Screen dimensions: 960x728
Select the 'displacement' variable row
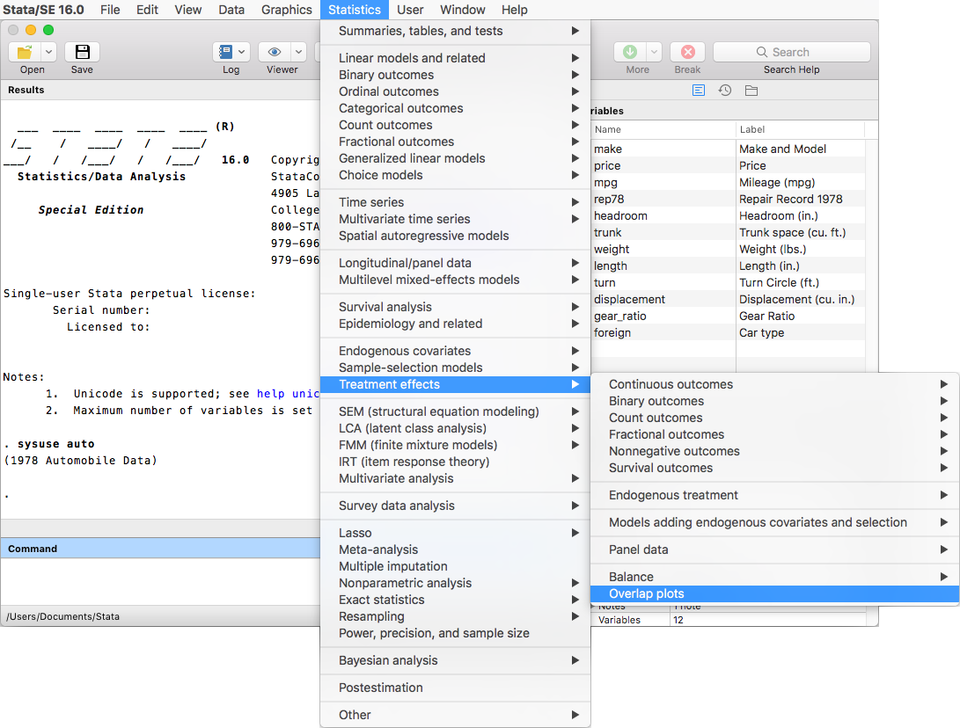click(728, 299)
